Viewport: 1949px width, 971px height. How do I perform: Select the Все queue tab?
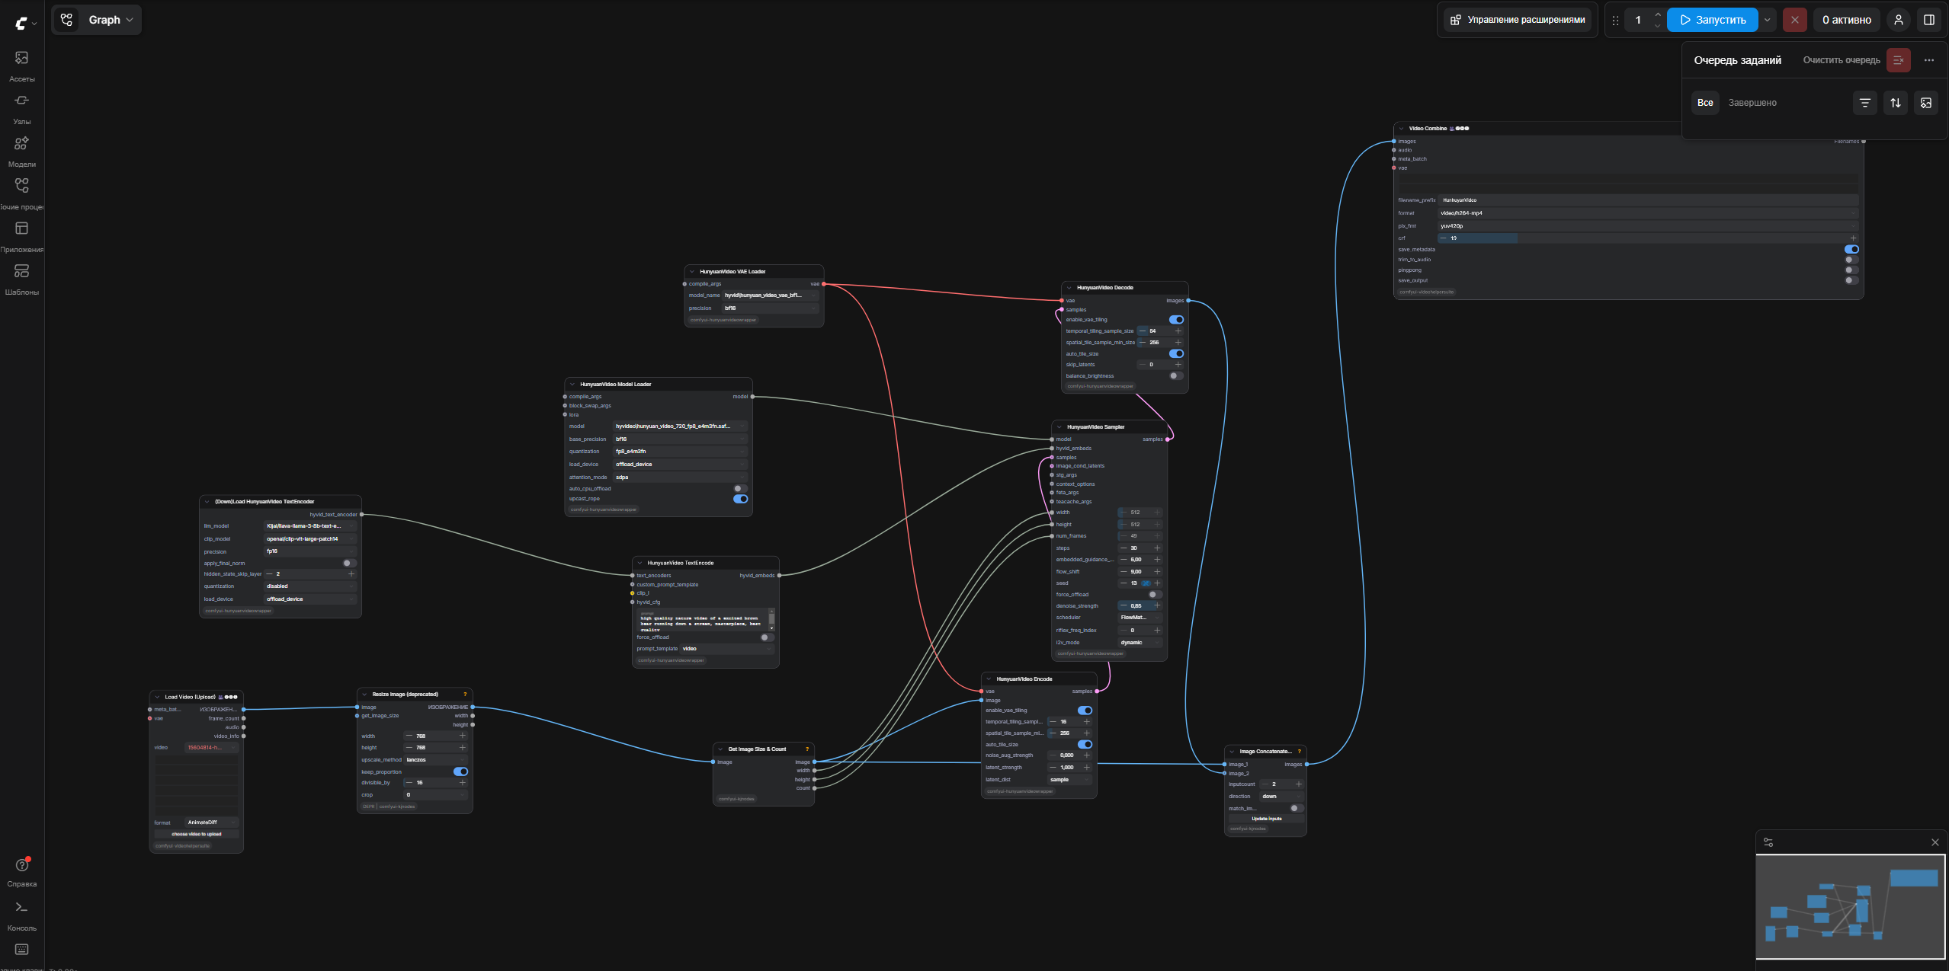pyautogui.click(x=1705, y=103)
